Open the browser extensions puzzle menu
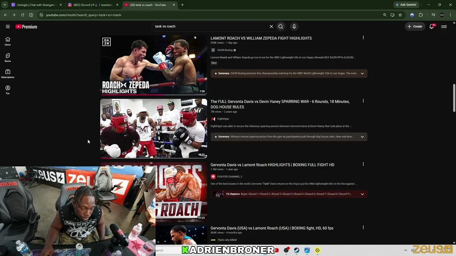Image resolution: width=456 pixels, height=256 pixels. pyautogui.click(x=421, y=15)
